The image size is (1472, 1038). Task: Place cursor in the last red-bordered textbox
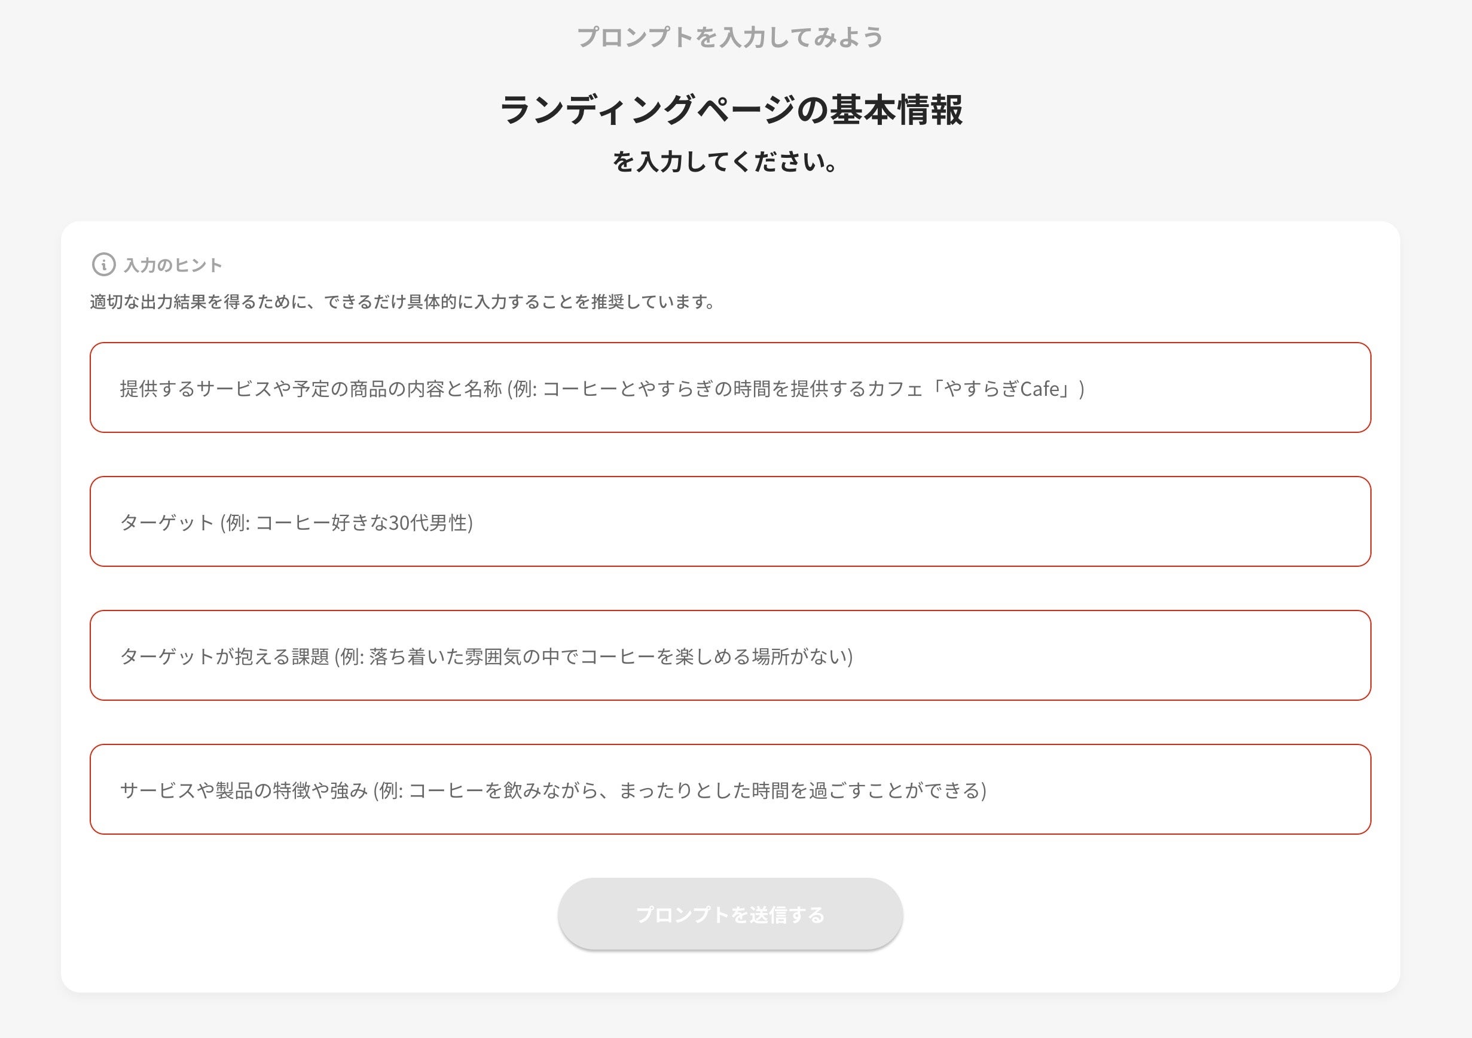point(729,789)
